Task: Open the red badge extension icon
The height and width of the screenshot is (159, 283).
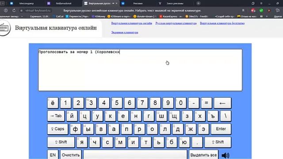Action: pyautogui.click(x=253, y=11)
